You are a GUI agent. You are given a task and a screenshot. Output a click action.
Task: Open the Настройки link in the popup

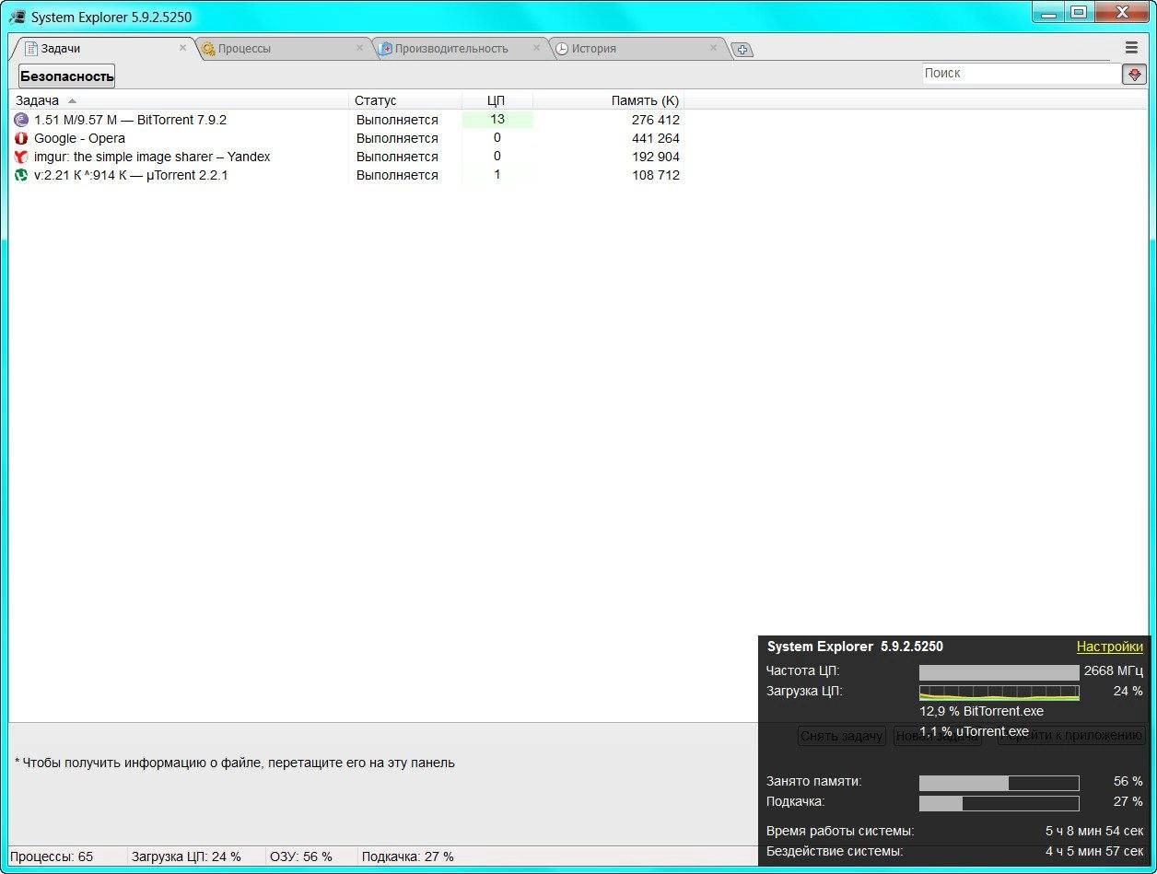pyautogui.click(x=1110, y=647)
